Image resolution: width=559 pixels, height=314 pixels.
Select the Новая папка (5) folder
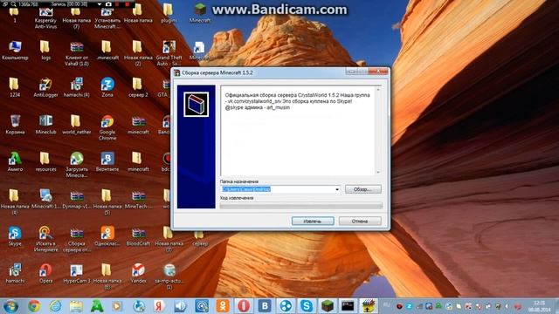107,202
